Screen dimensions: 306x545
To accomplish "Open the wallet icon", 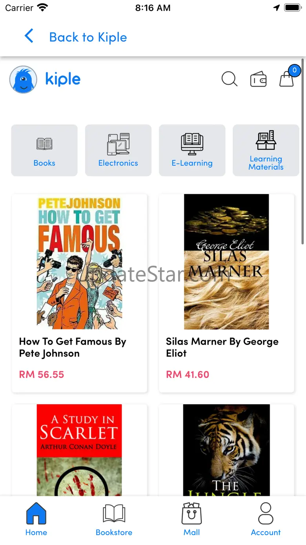I will pos(259,79).
